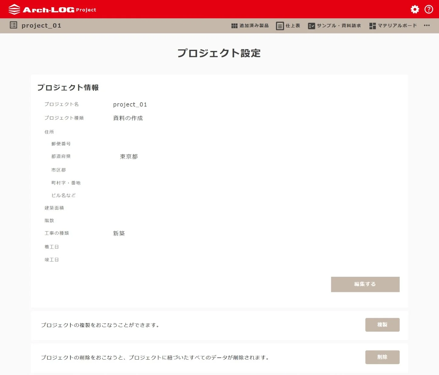Open help via the question mark icon
The height and width of the screenshot is (375, 439).
coord(429,9)
